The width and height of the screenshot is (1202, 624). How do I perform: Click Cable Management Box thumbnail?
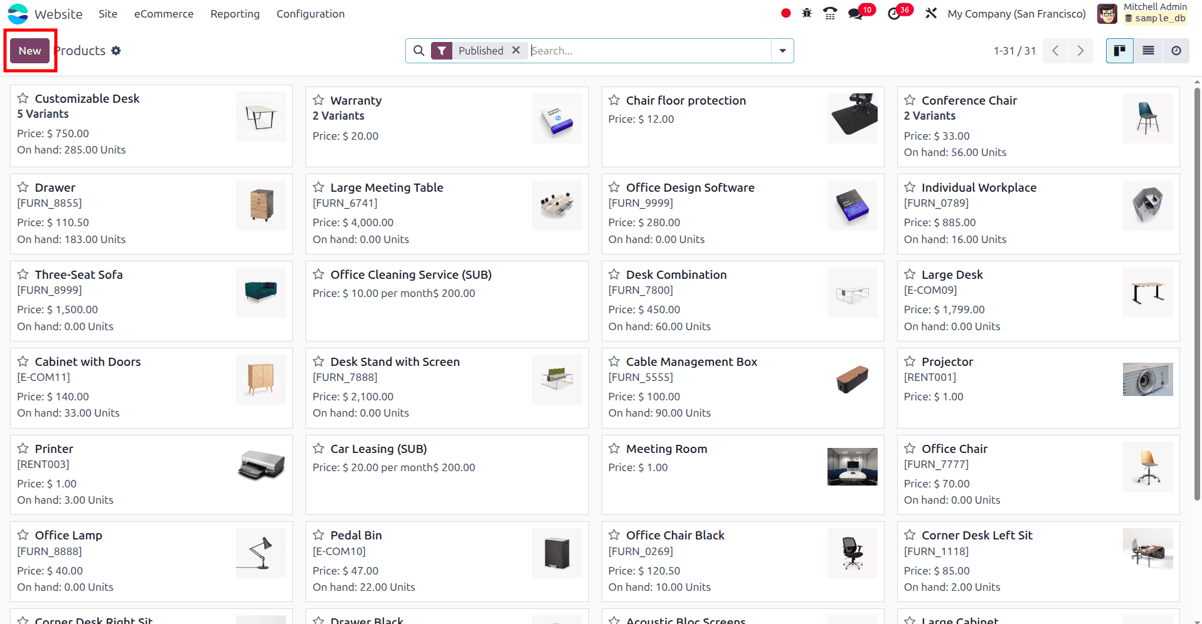pos(853,380)
